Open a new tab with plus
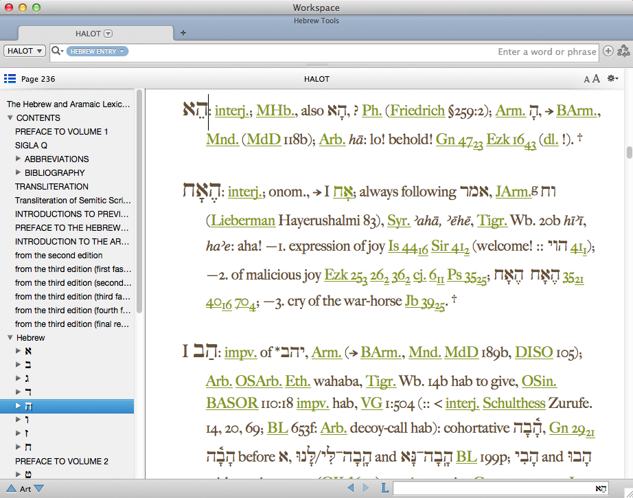The width and height of the screenshot is (633, 498). pyautogui.click(x=183, y=33)
